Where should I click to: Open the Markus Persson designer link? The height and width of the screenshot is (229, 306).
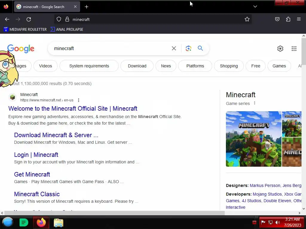(265, 185)
